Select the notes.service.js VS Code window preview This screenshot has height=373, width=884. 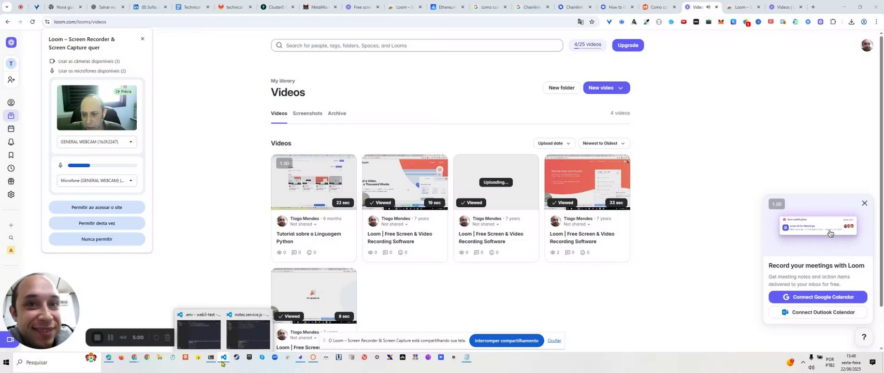point(248,329)
